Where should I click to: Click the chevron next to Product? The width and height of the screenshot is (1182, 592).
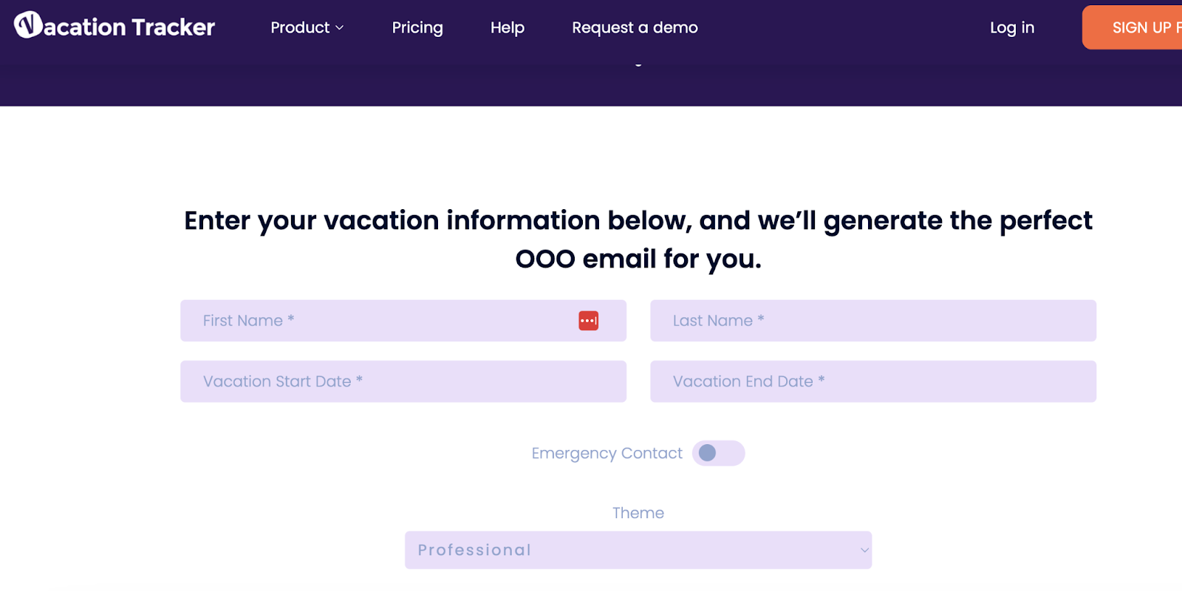click(339, 27)
